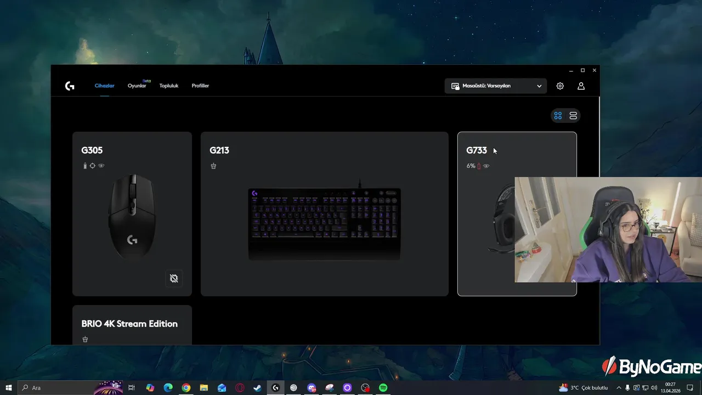Image resolution: width=702 pixels, height=395 pixels.
Task: Switch to the Profiller tab
Action: [200, 86]
